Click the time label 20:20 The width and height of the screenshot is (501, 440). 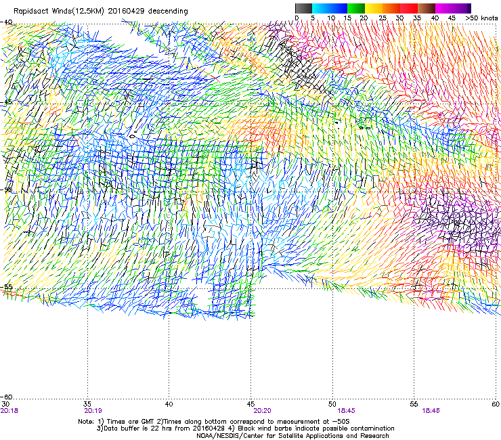[x=262, y=411]
